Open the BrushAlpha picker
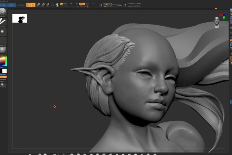The width and height of the screenshot is (232, 155). [3, 31]
